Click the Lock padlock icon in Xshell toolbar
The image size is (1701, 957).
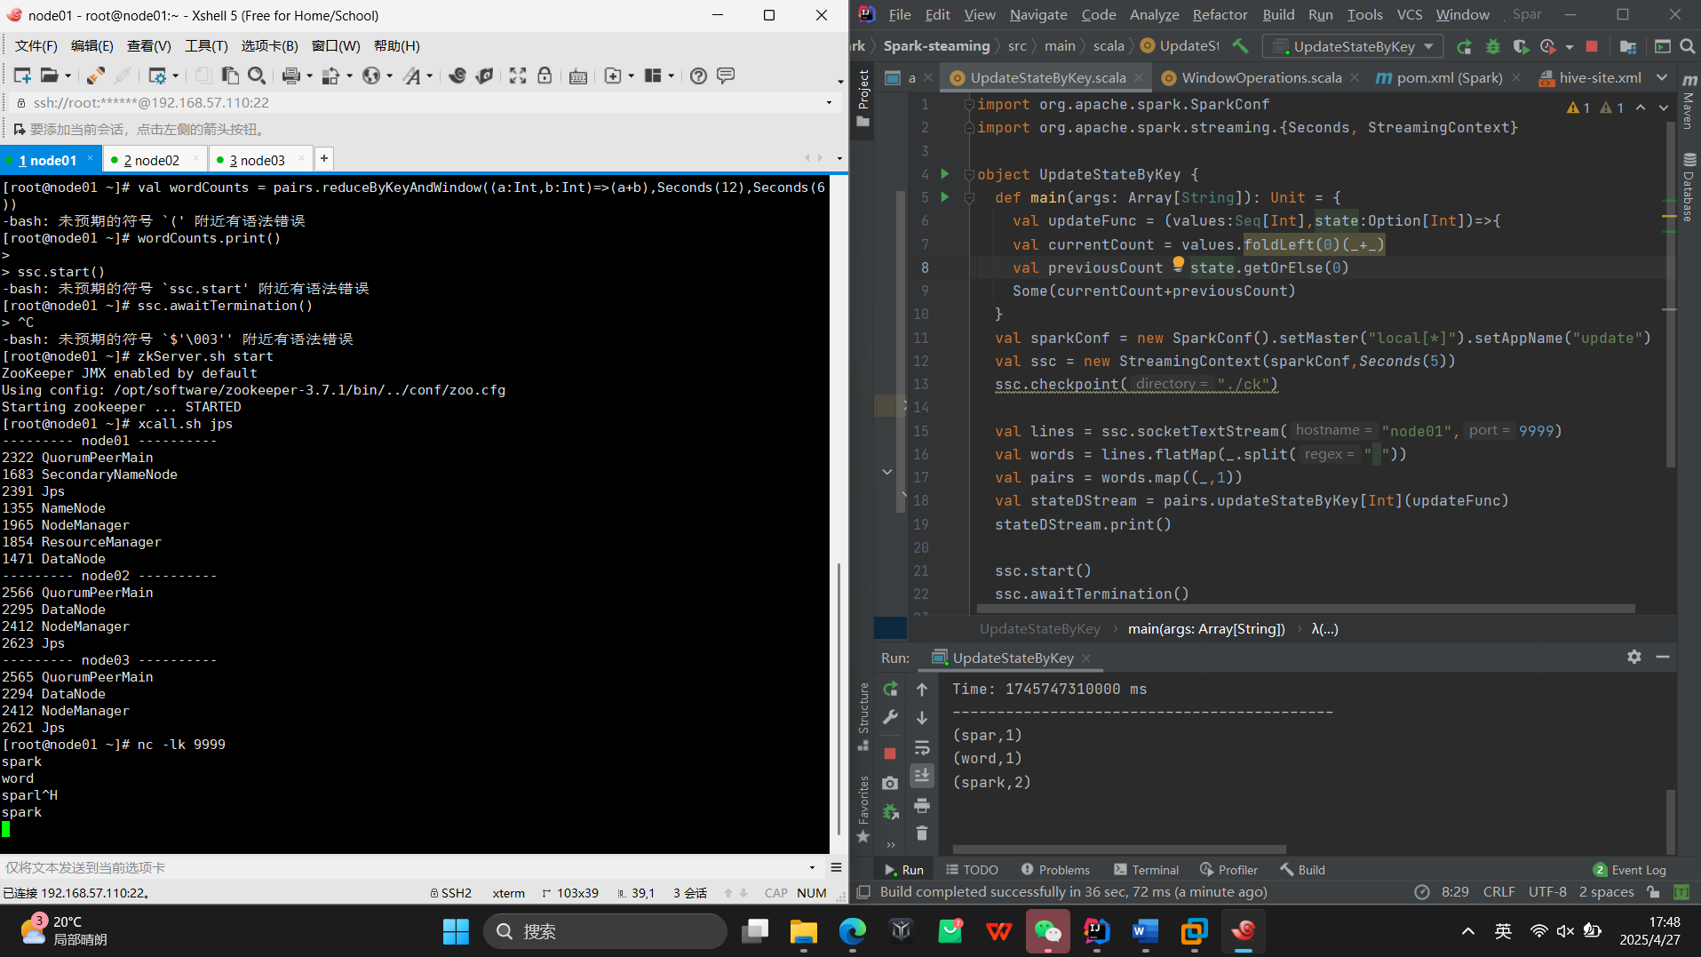[544, 76]
